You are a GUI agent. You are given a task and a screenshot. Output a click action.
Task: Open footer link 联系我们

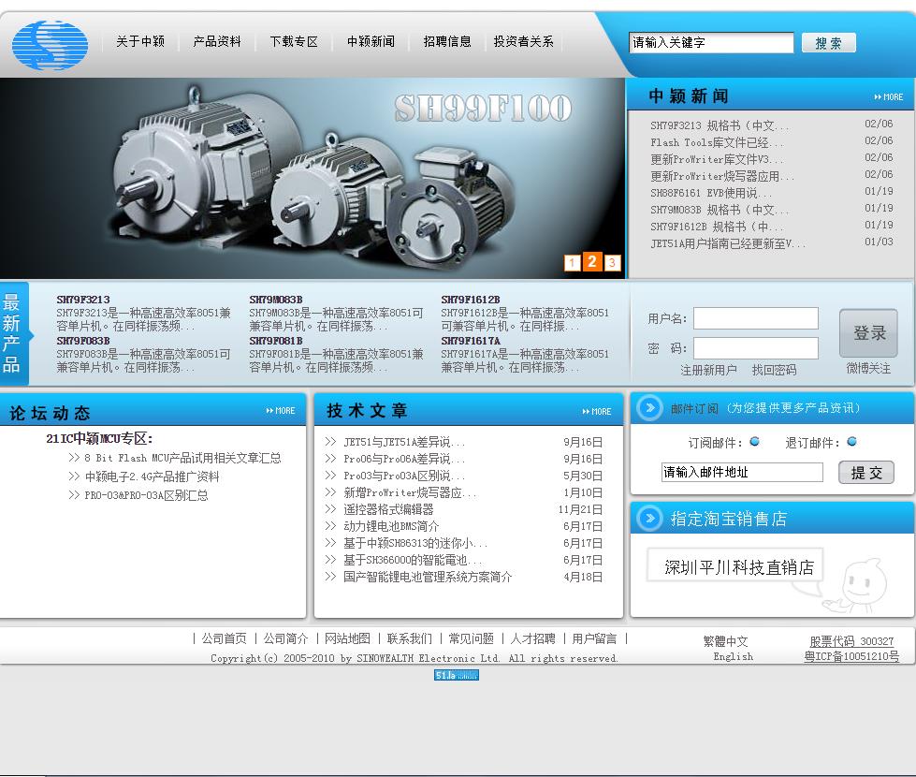(410, 638)
